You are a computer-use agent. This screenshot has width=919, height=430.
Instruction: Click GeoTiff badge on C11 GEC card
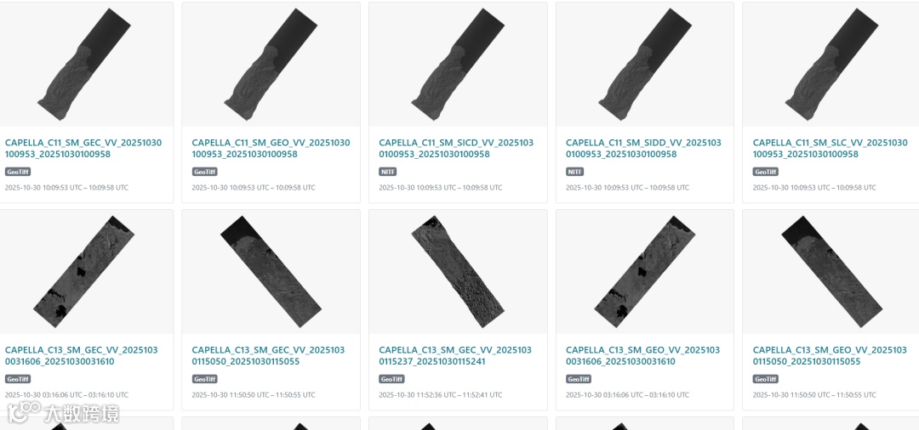(x=18, y=172)
